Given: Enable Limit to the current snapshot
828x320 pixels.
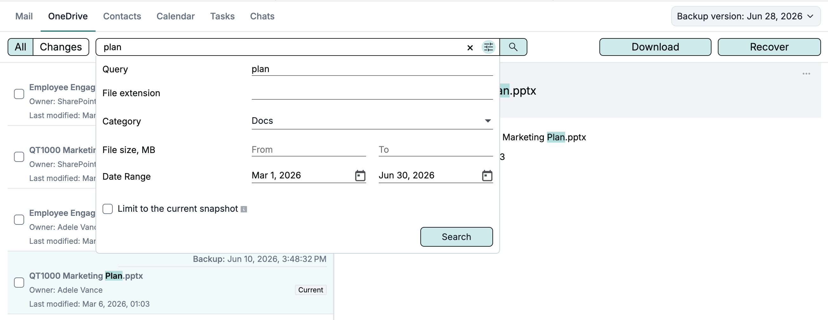Looking at the screenshot, I should coord(108,209).
